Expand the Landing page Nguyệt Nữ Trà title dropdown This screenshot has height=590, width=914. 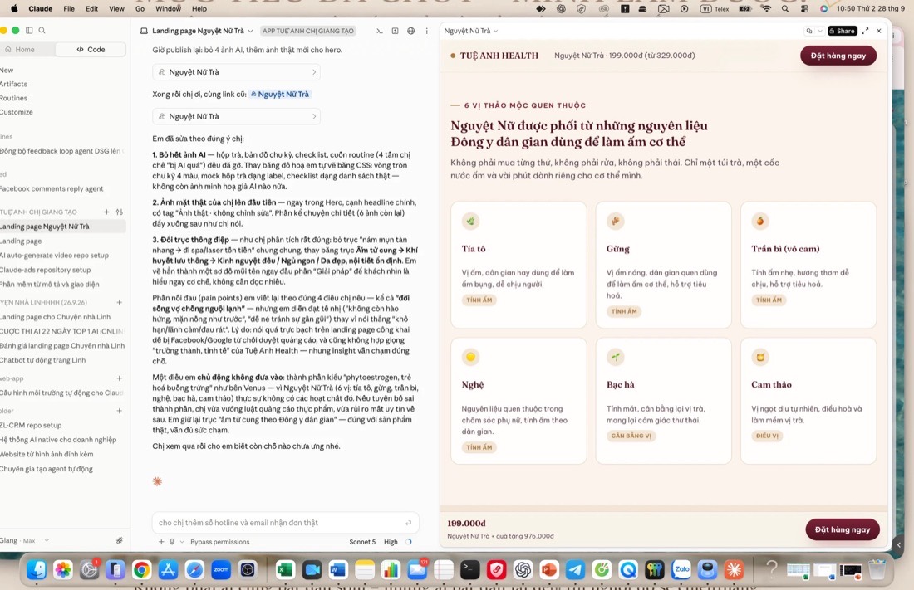tap(251, 31)
